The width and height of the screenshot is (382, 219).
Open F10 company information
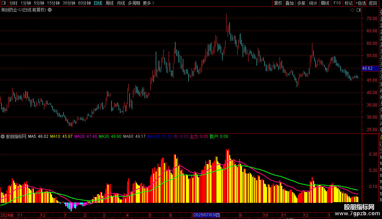tap(337, 3)
